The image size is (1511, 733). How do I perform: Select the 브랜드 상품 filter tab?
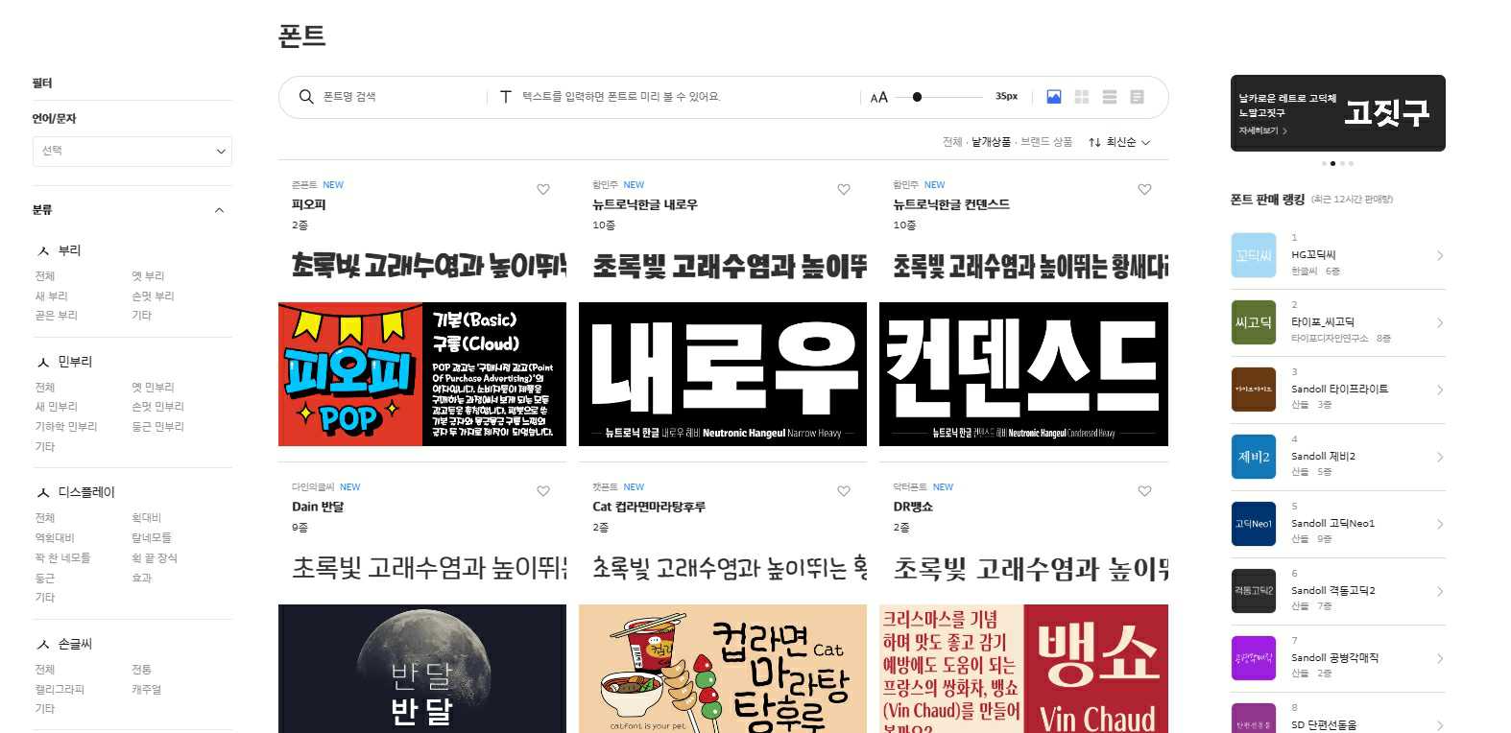(1046, 142)
